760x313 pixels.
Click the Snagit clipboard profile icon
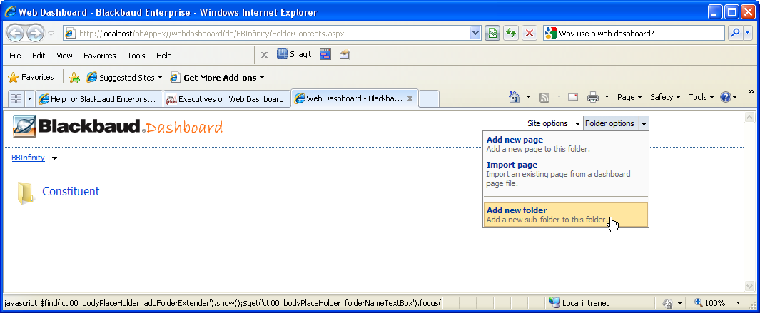coord(345,54)
